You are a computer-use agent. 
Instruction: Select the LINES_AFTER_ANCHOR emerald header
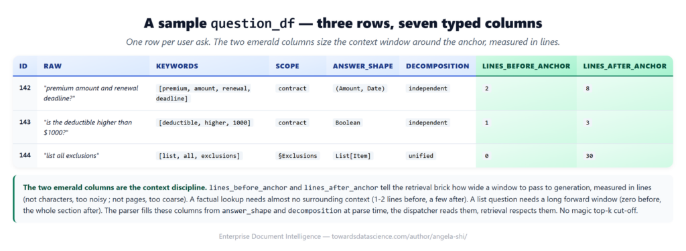click(625, 66)
